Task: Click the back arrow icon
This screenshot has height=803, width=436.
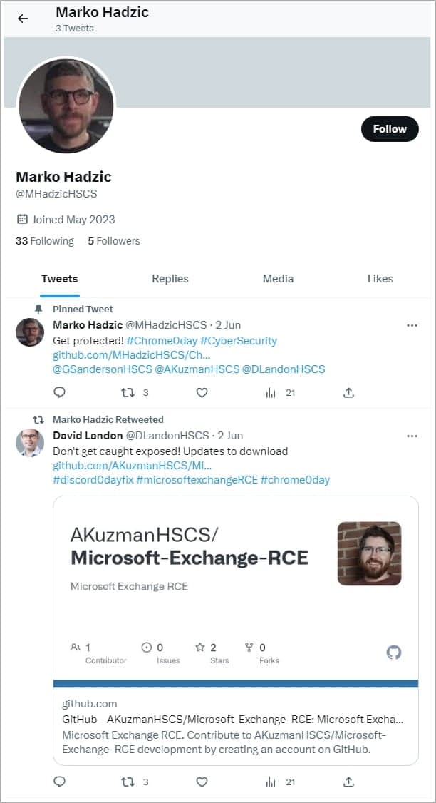Action: point(23,19)
